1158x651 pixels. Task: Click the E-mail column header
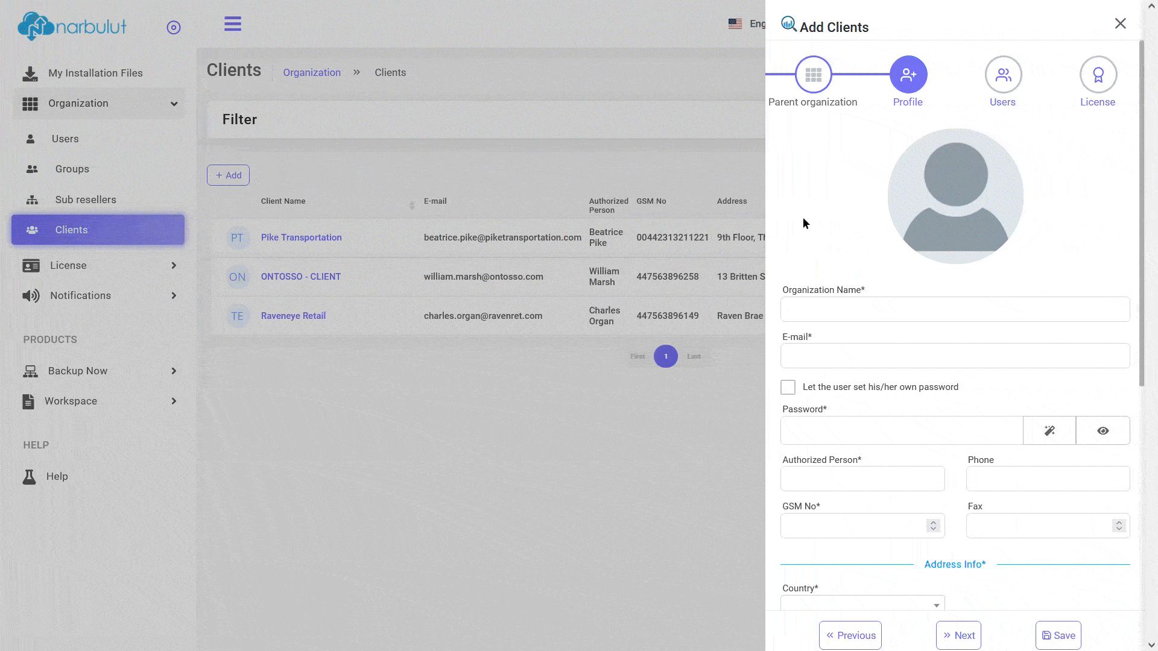[435, 201]
